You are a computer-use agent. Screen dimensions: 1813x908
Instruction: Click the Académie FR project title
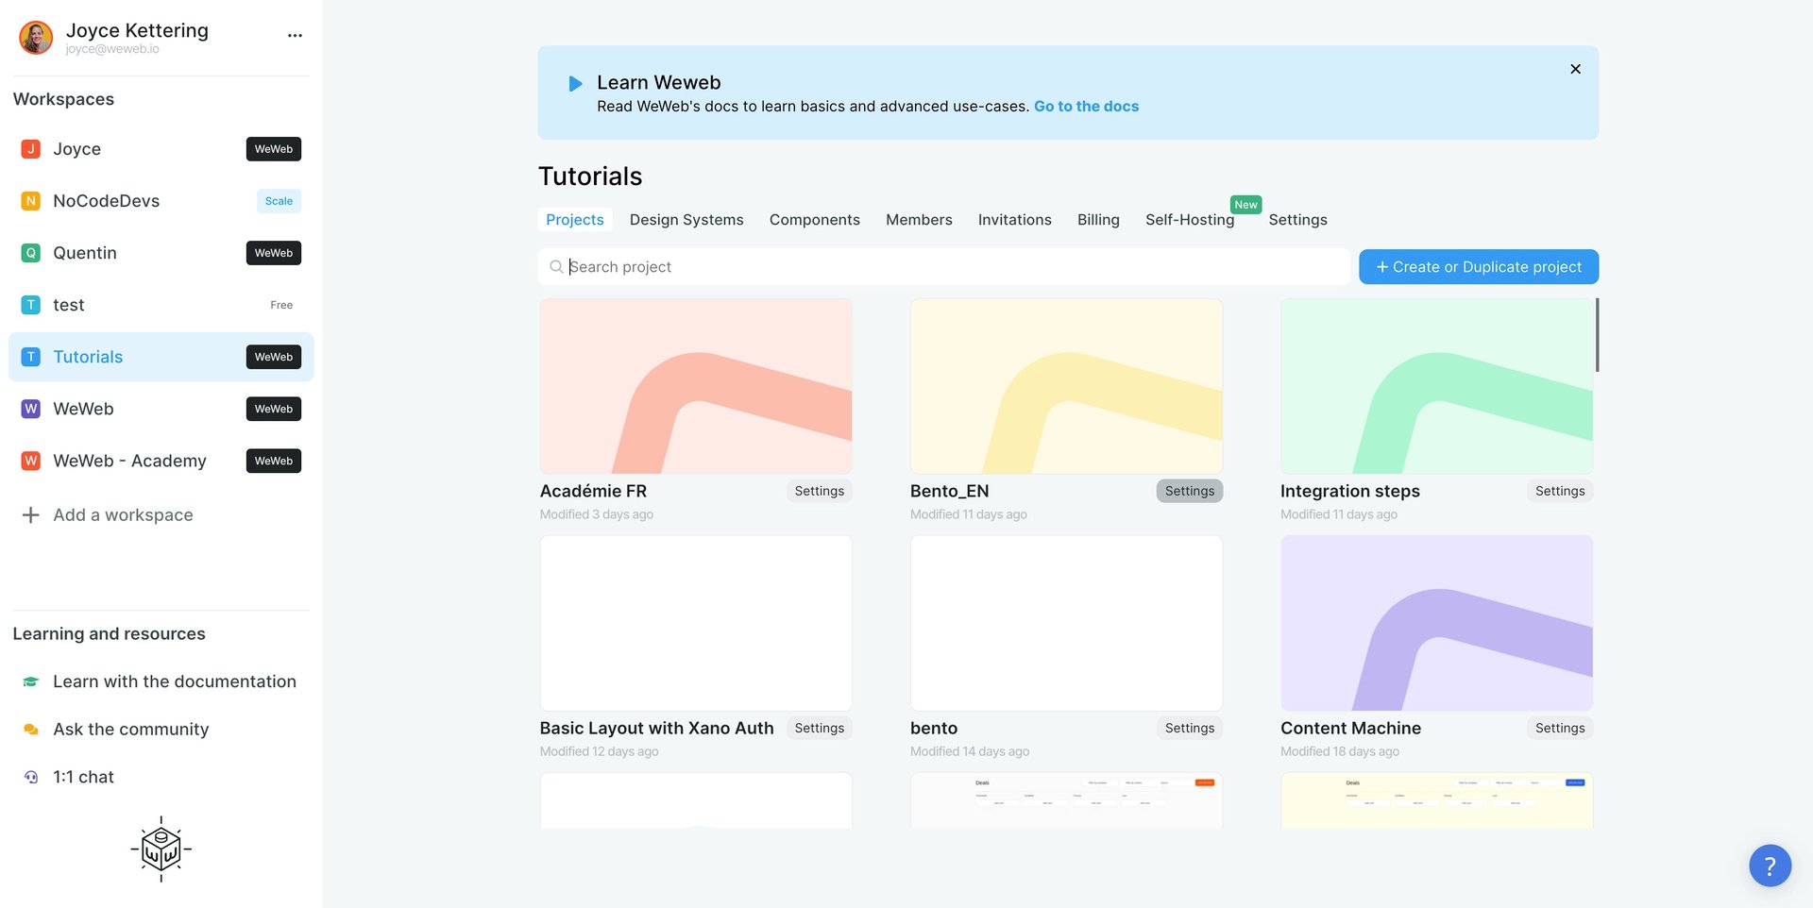click(593, 491)
